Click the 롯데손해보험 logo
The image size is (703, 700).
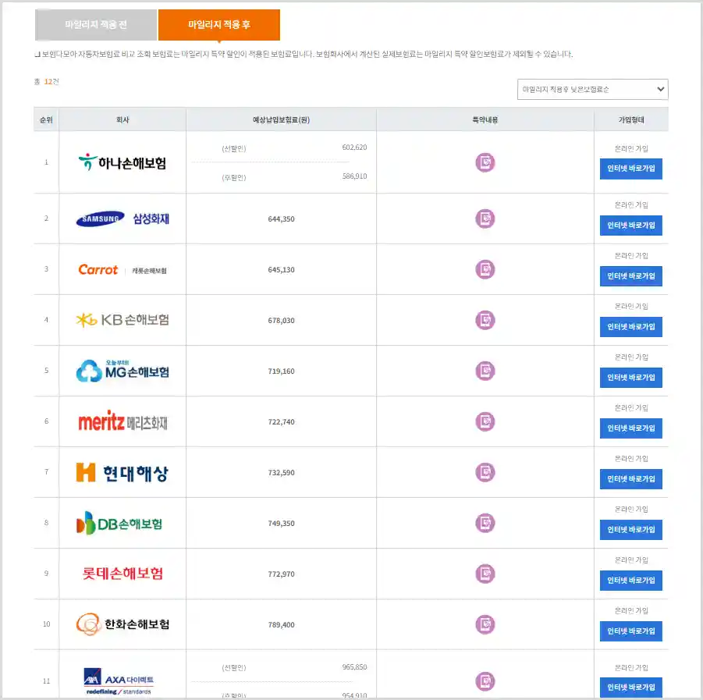point(122,574)
